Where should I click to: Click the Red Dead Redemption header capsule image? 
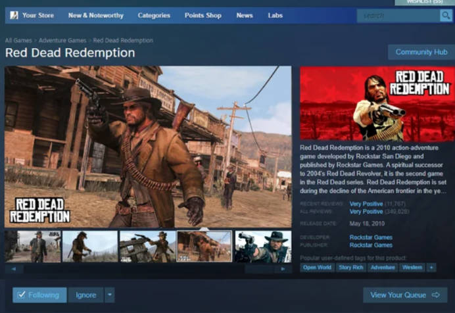click(x=377, y=104)
